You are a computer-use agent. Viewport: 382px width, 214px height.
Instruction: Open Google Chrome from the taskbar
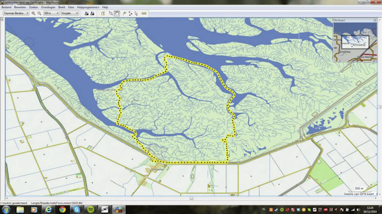click(x=62, y=209)
